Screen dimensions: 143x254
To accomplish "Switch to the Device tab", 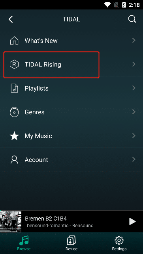I will 71,243.
